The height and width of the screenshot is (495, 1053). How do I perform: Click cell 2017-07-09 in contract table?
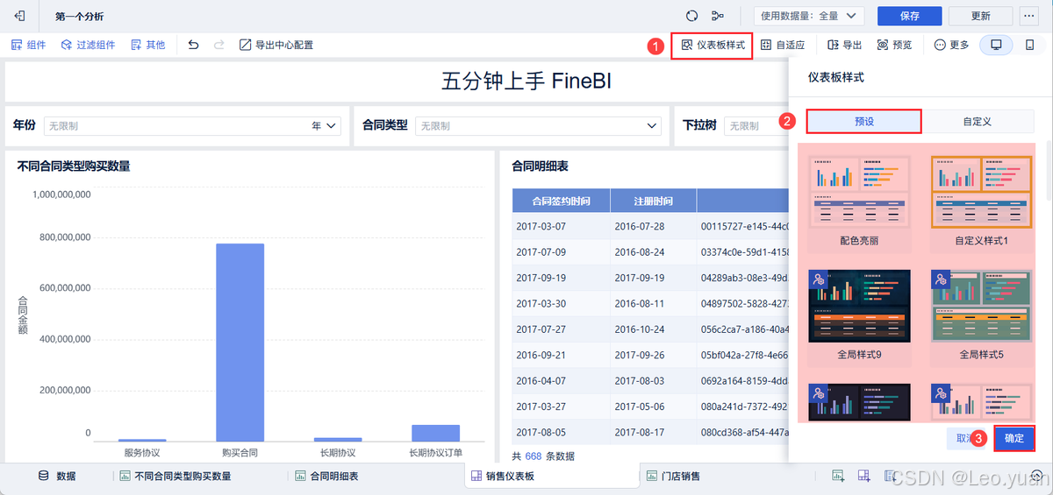[x=561, y=252]
